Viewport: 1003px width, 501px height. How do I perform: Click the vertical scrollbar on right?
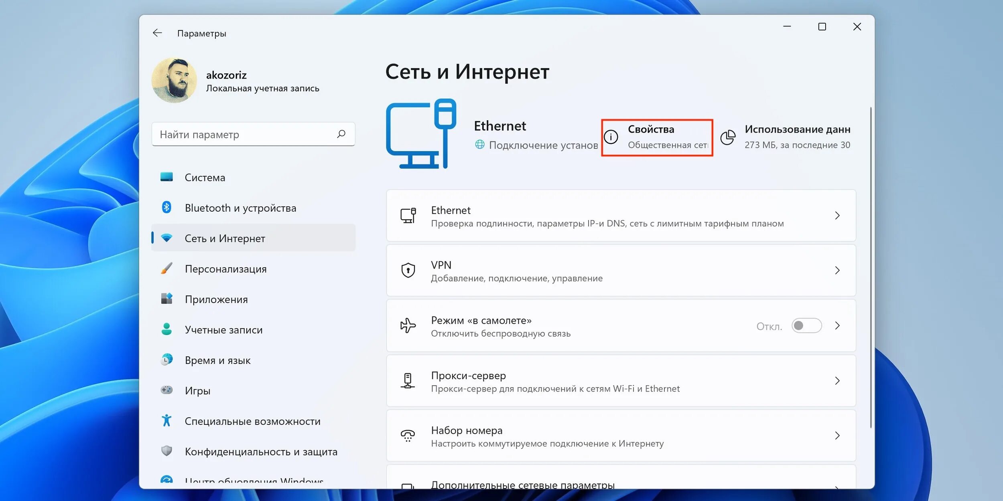click(871, 267)
